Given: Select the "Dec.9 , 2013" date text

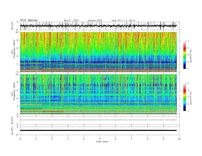Looking at the screenshot, I should pos(71,20).
